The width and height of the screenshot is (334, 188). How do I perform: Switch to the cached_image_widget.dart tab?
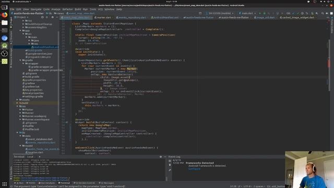coord(298,17)
